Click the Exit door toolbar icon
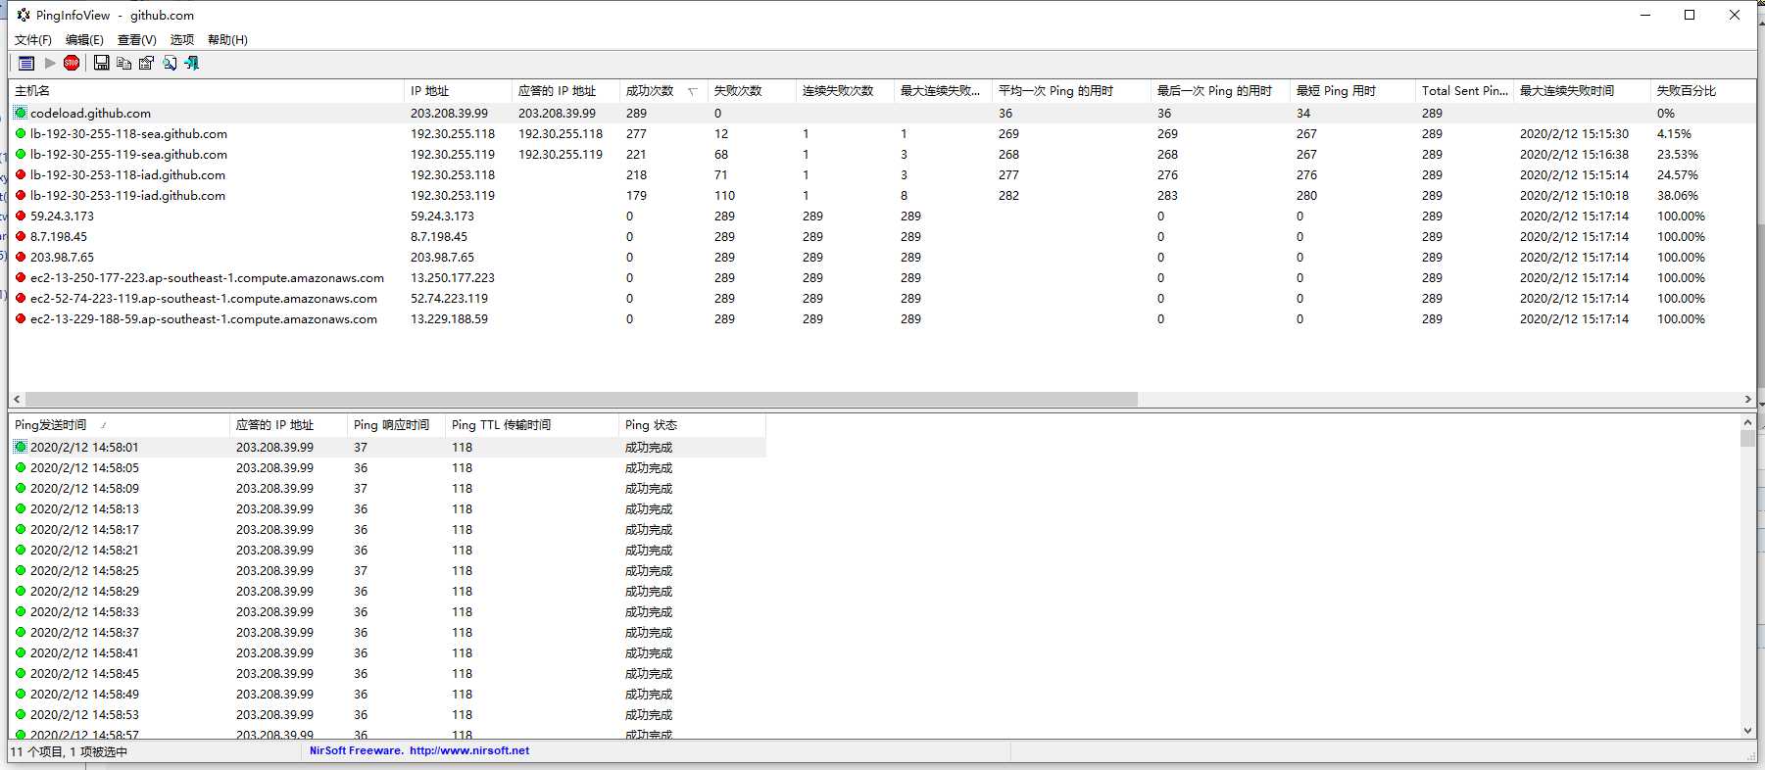Viewport: 1765px width, 770px height. pos(192,63)
